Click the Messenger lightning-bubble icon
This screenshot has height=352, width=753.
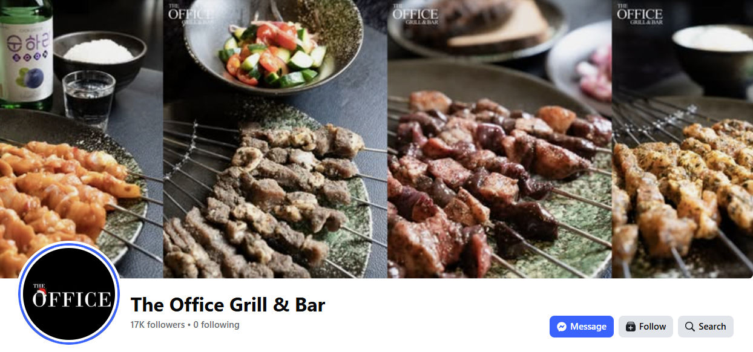point(562,327)
